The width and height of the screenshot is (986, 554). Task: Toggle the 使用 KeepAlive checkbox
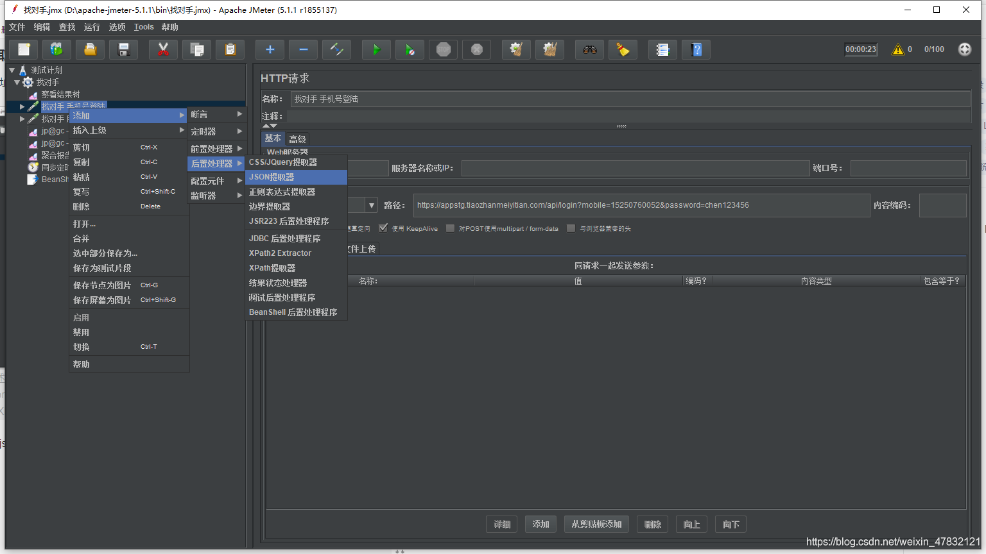pyautogui.click(x=383, y=228)
